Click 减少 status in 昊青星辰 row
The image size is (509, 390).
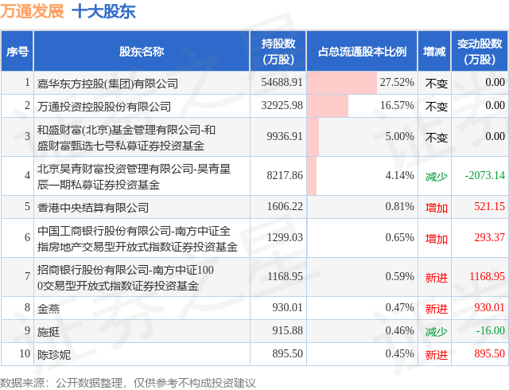tap(437, 177)
